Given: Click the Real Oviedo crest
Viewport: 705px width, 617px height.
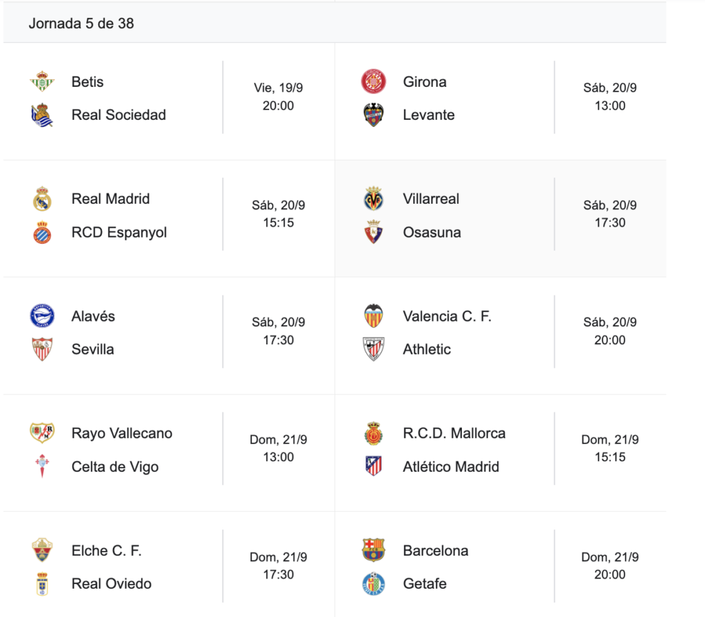Looking at the screenshot, I should pos(42,583).
